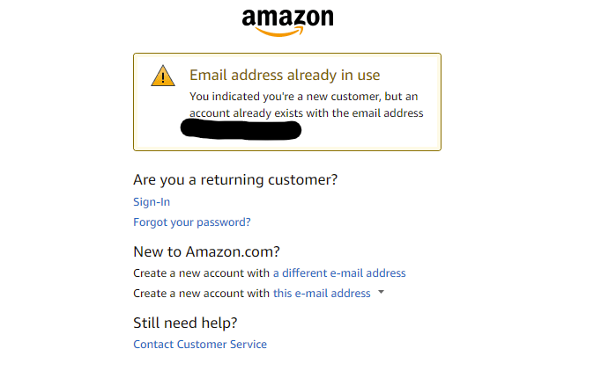Click the Still need help? heading
The width and height of the screenshot is (601, 378).
tap(185, 323)
